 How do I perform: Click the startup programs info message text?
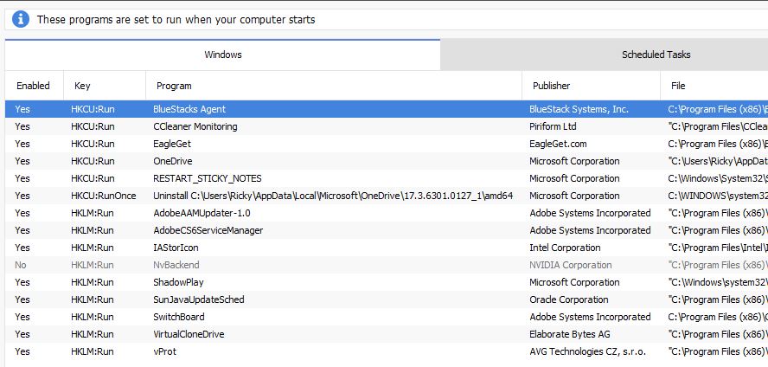coord(176,20)
